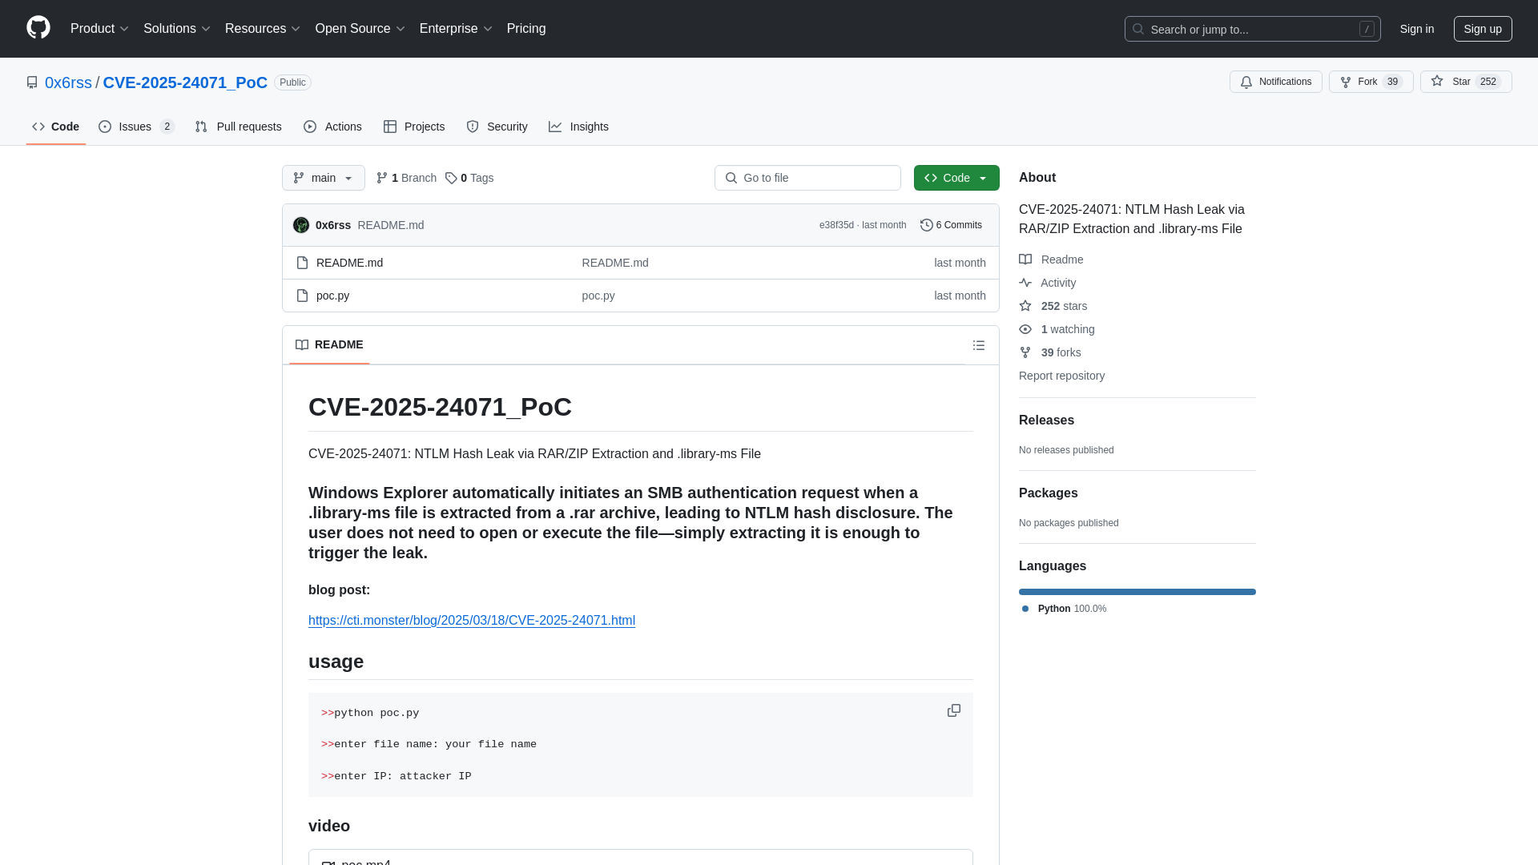Switch to the Actions tab
This screenshot has height=865, width=1538.
332,127
